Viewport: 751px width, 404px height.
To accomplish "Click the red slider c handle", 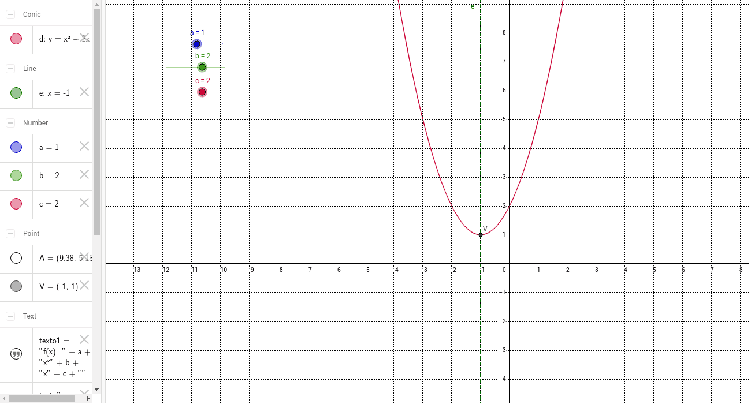I will coord(202,92).
